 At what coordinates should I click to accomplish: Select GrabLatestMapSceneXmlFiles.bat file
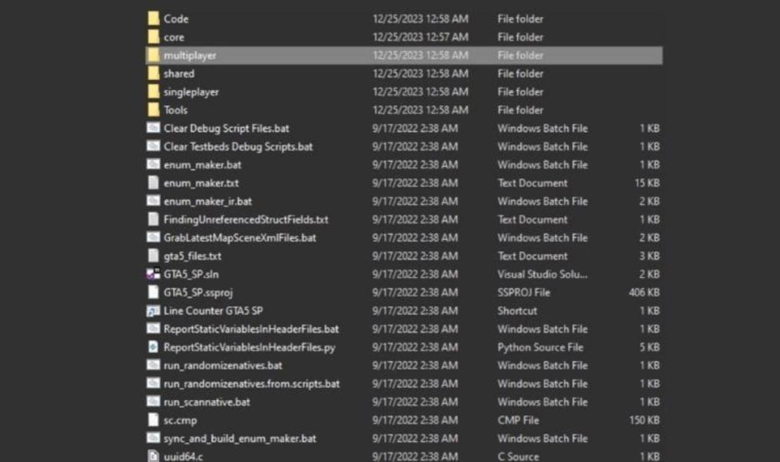click(239, 238)
